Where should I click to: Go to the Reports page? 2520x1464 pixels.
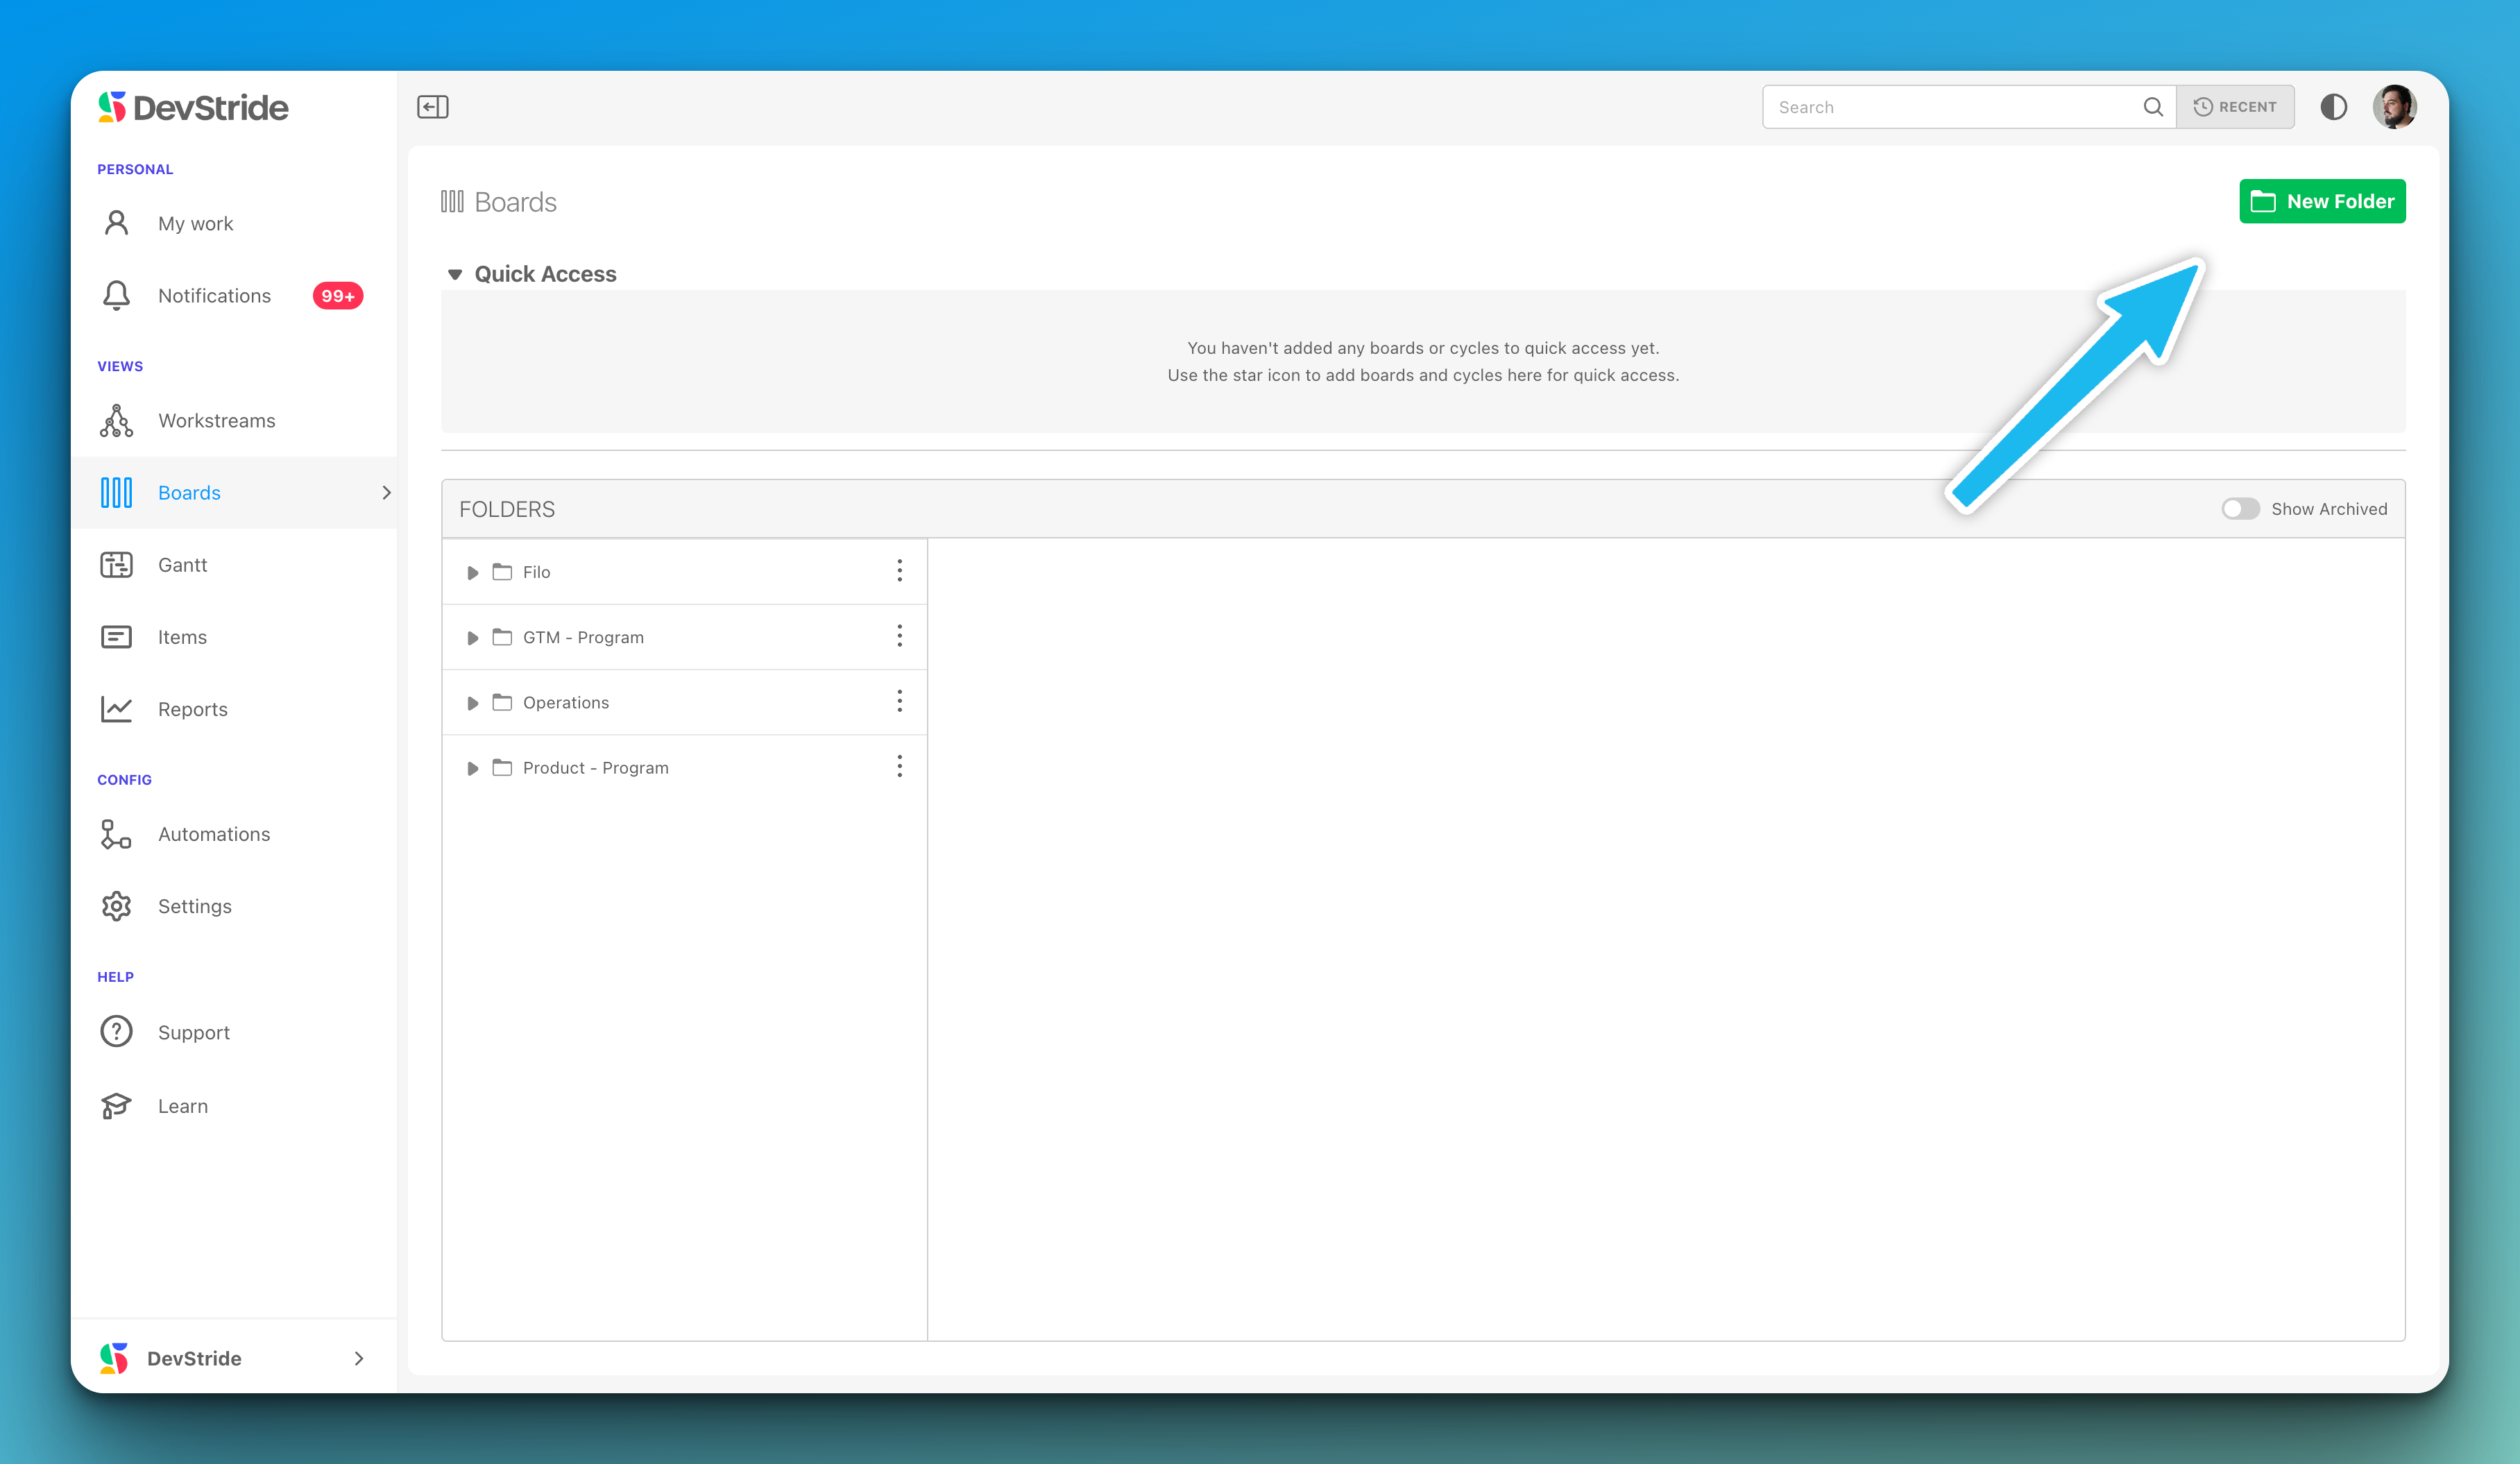(x=192, y=709)
